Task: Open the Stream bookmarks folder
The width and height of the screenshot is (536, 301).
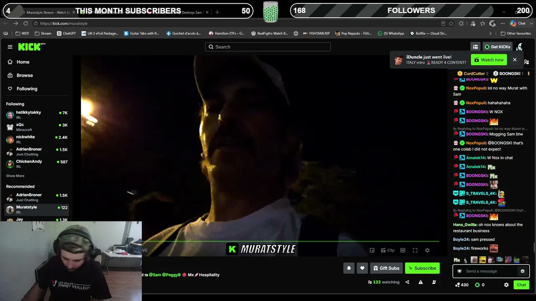Action: (43, 33)
